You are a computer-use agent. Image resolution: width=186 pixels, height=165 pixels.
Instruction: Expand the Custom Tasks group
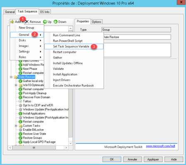pos(16,126)
